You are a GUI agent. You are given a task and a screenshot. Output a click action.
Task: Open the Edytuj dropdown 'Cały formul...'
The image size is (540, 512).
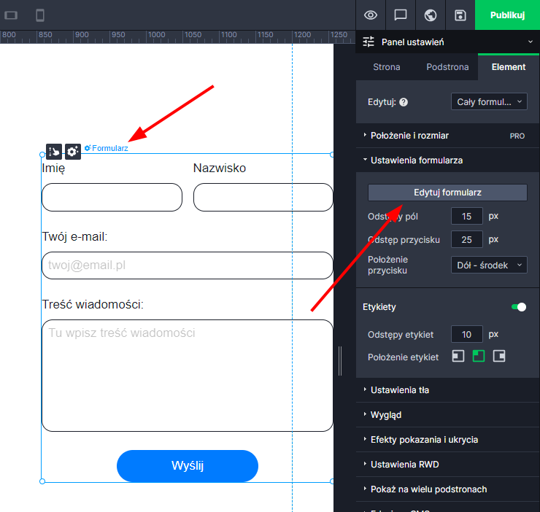(489, 102)
